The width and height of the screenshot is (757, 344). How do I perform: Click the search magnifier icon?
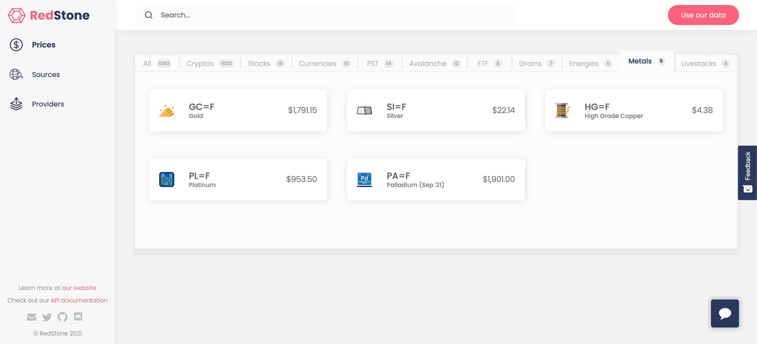[149, 15]
